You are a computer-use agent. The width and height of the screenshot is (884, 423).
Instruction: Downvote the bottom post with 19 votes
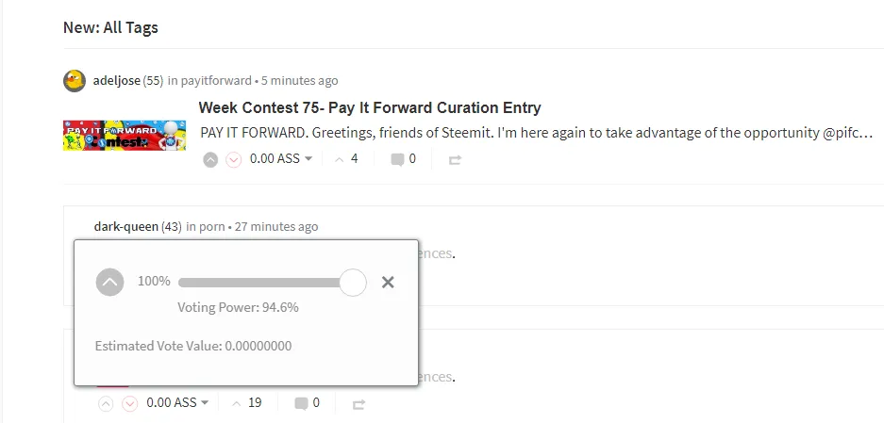pos(130,404)
